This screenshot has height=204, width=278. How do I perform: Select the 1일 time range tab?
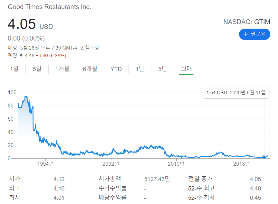pyautogui.click(x=14, y=69)
